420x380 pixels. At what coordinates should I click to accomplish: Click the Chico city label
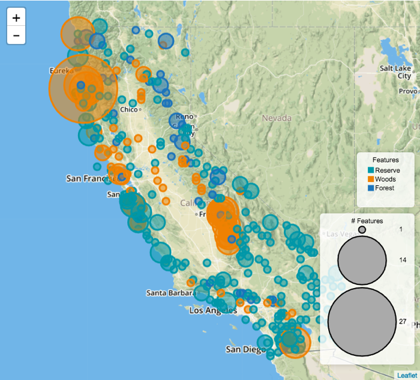(x=128, y=110)
